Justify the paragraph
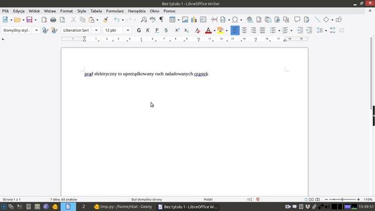This screenshot has height=211, width=375. (x=262, y=30)
